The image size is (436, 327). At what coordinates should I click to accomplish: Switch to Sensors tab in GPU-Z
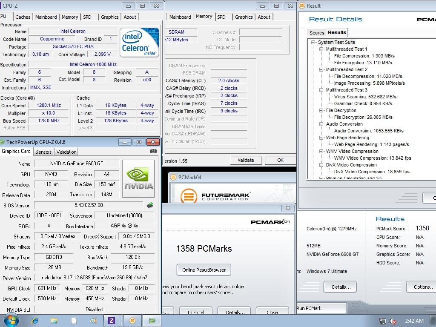43,152
